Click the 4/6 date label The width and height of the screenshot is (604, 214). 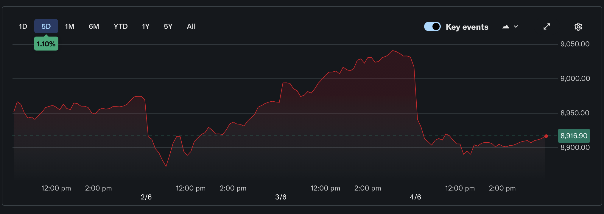click(415, 197)
